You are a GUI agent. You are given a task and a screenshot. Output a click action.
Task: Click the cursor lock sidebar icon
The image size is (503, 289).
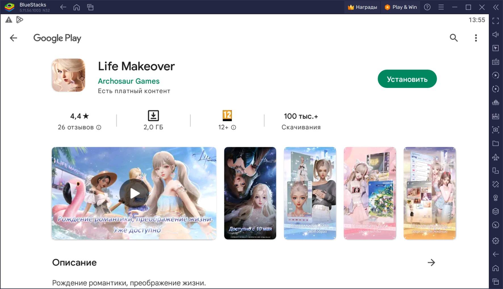pos(496,48)
